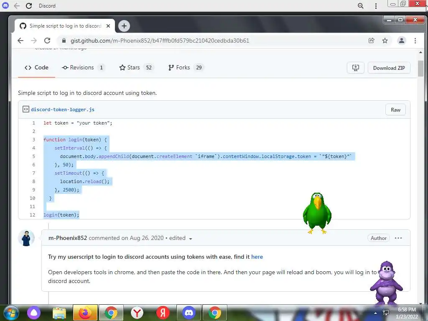This screenshot has height=321, width=428.
Task: Click the share page icon in address bar
Action: click(371, 41)
